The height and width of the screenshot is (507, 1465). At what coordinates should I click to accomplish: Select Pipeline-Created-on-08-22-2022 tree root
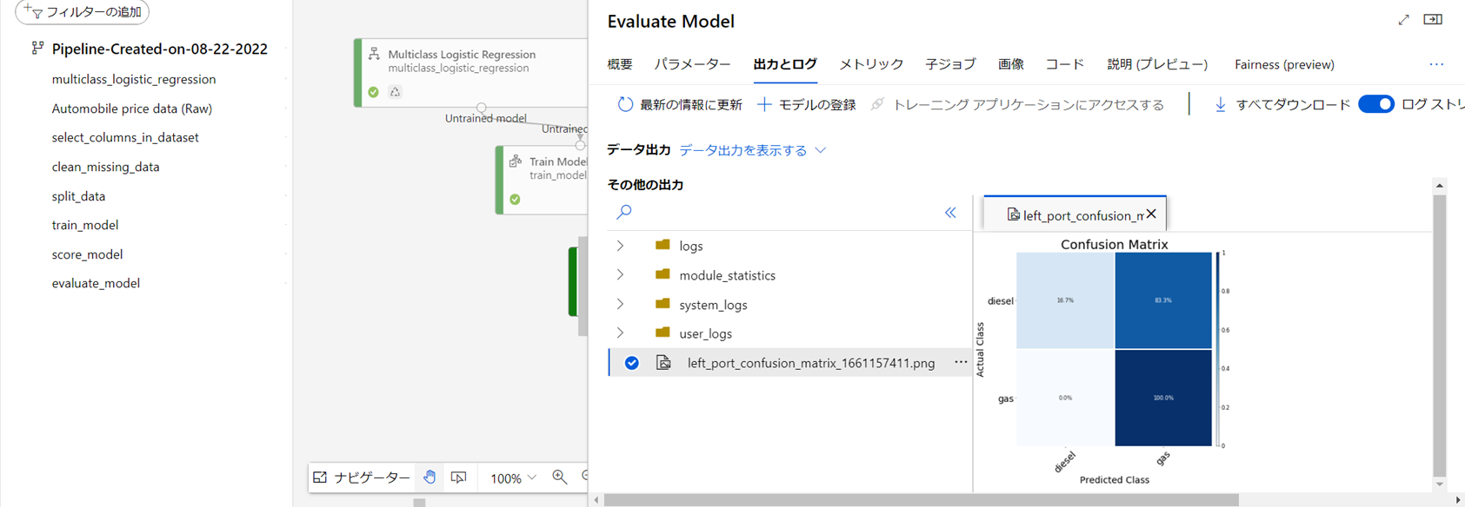click(x=159, y=49)
